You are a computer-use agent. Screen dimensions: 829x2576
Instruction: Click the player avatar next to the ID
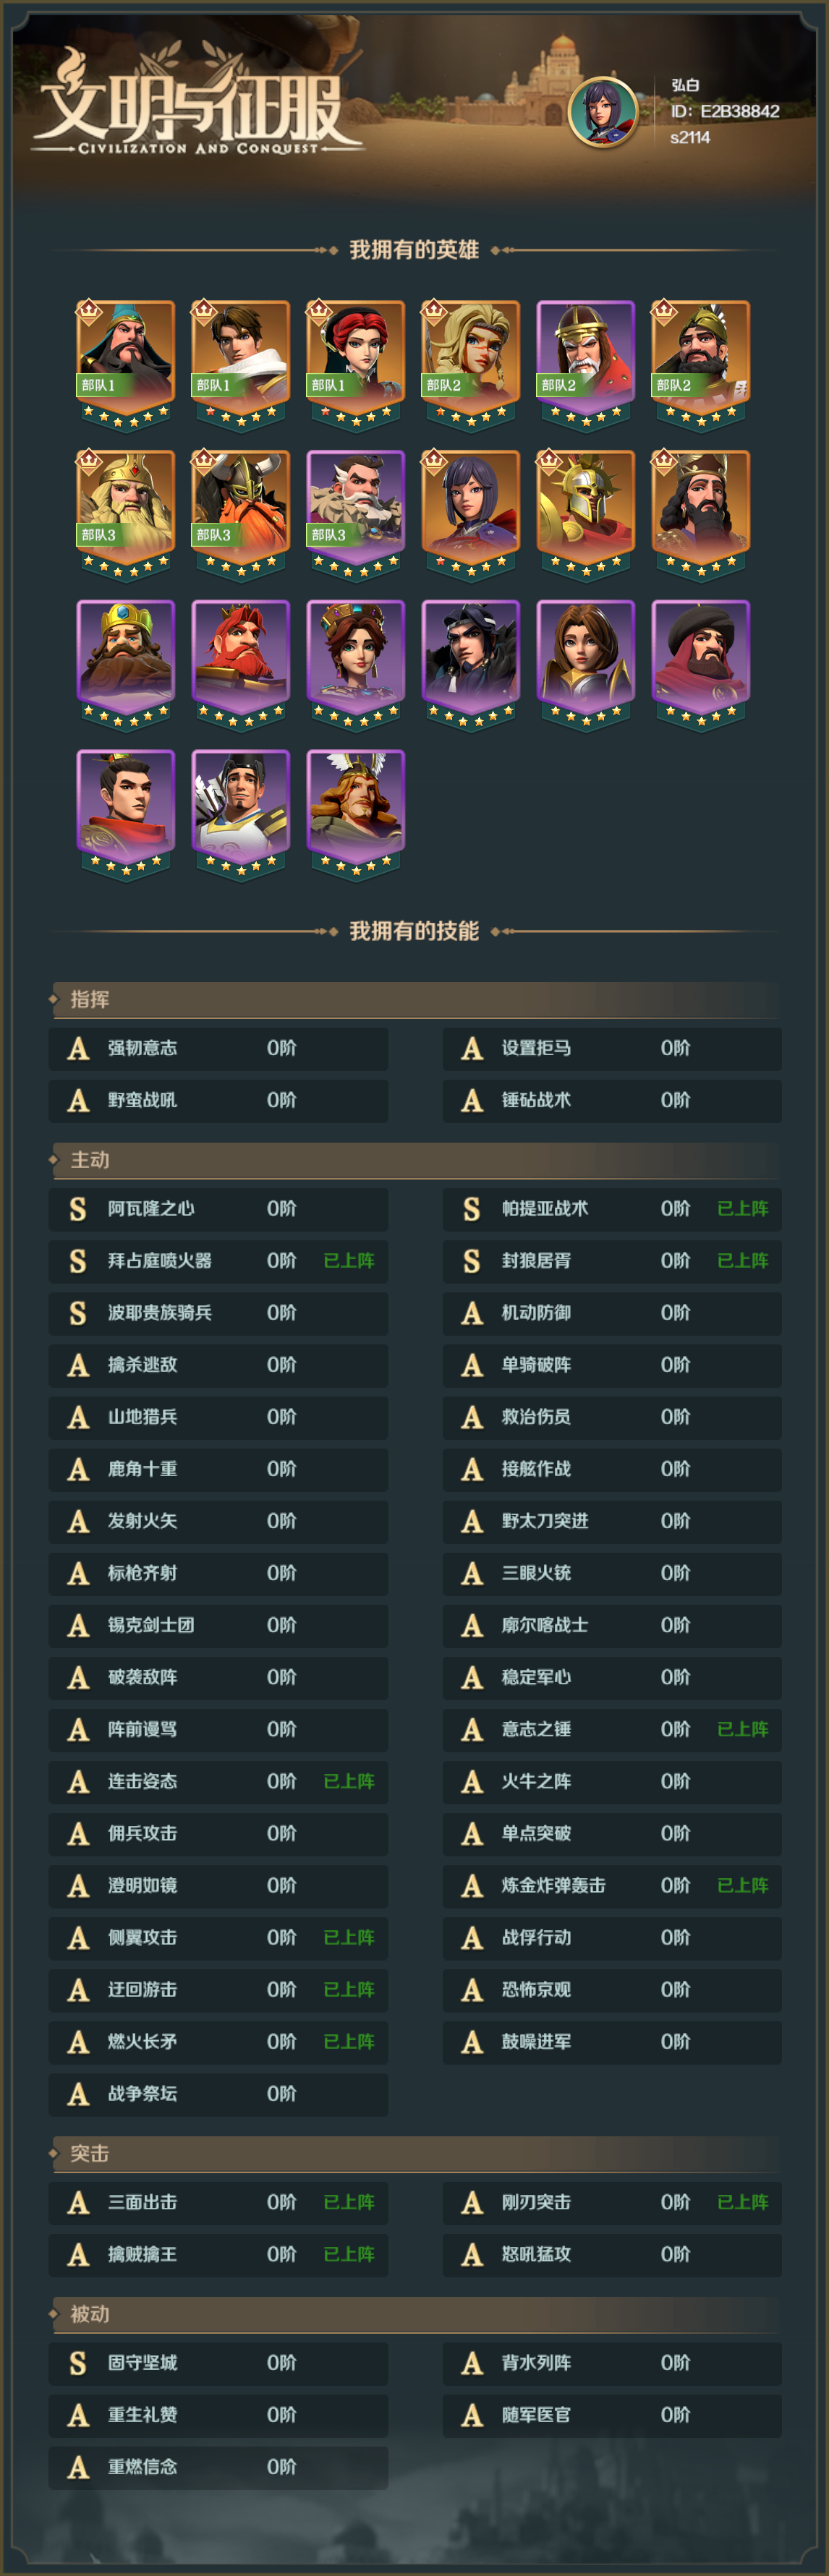603,111
